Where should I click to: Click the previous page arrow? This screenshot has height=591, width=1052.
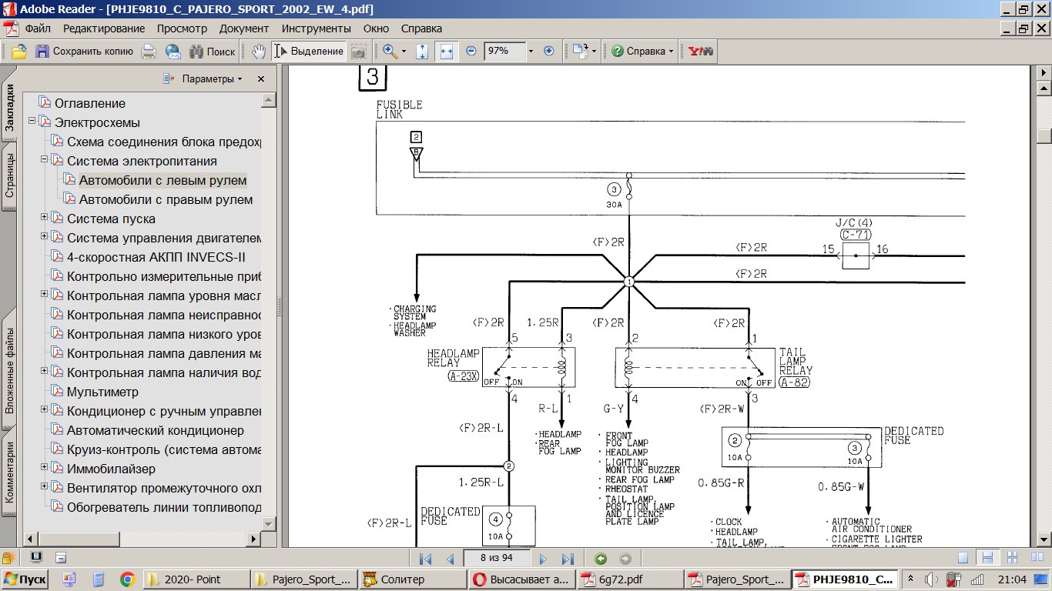tap(450, 559)
